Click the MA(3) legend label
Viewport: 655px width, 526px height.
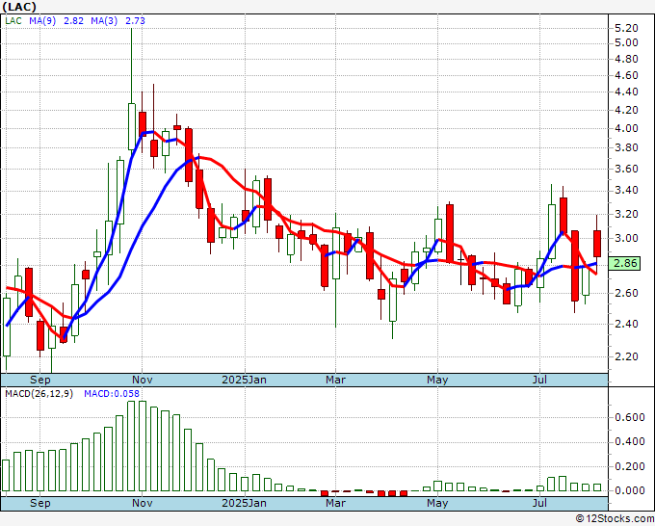104,20
